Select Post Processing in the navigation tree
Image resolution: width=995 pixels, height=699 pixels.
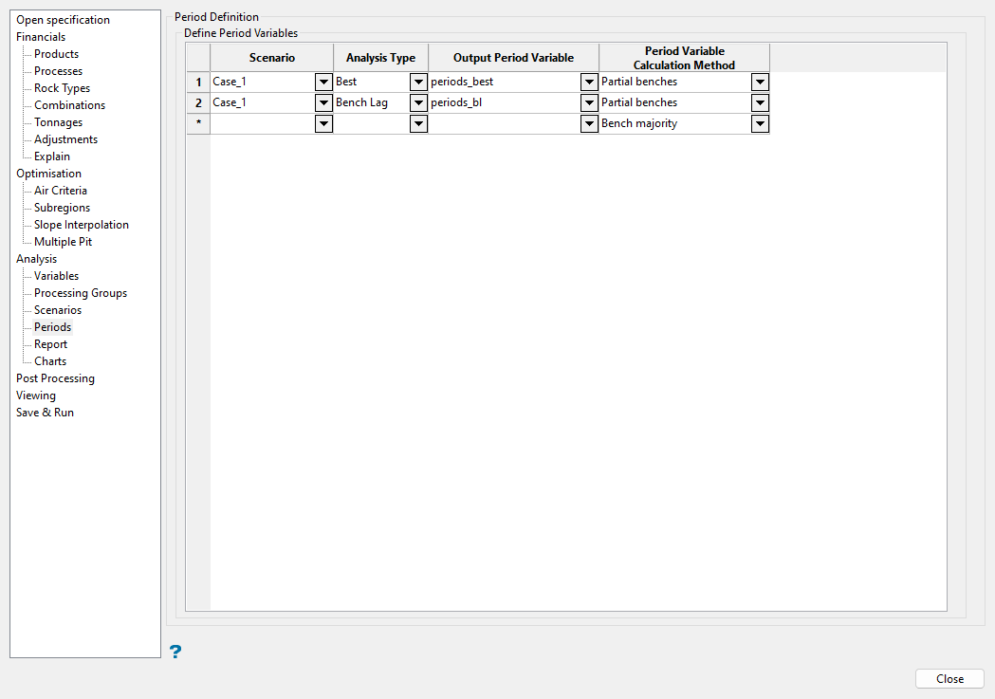pyautogui.click(x=55, y=378)
